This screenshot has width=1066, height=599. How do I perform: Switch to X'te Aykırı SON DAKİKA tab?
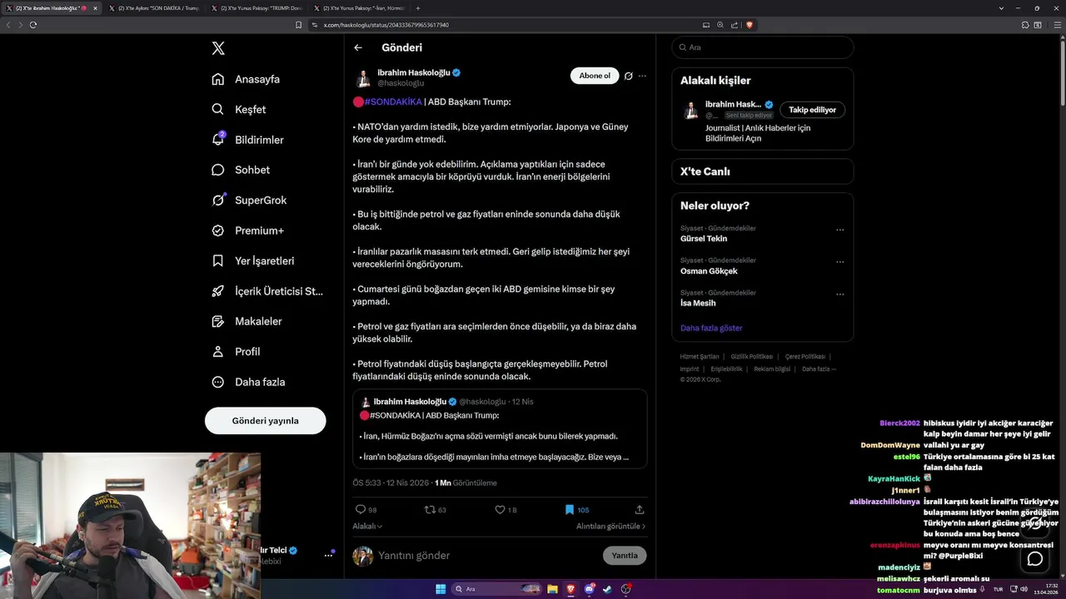pyautogui.click(x=154, y=8)
